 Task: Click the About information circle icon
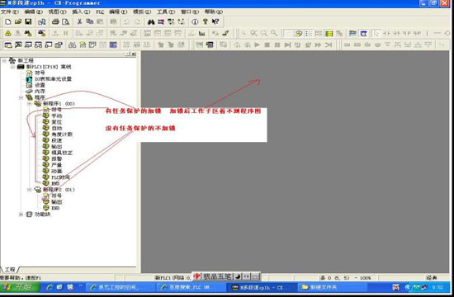195,21
